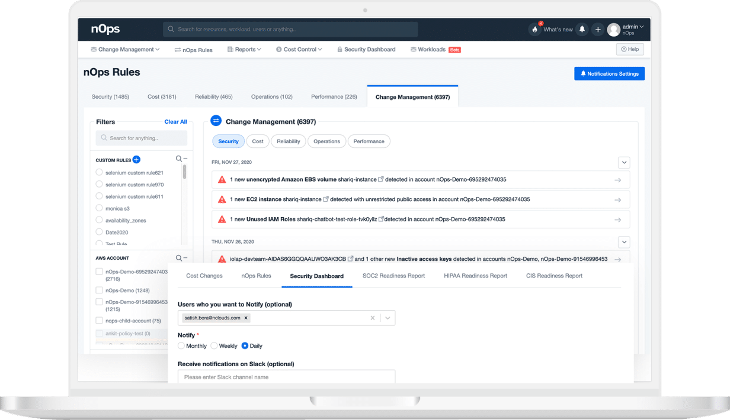The height and width of the screenshot is (420, 730).
Task: Collapse Fri, Nov 27, 2020 group
Action: (x=624, y=162)
